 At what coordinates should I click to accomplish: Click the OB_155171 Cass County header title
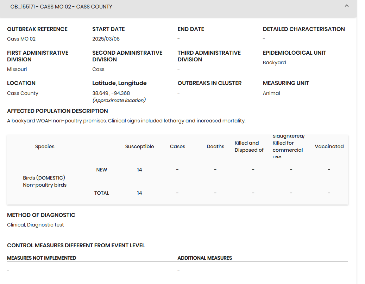61,7
